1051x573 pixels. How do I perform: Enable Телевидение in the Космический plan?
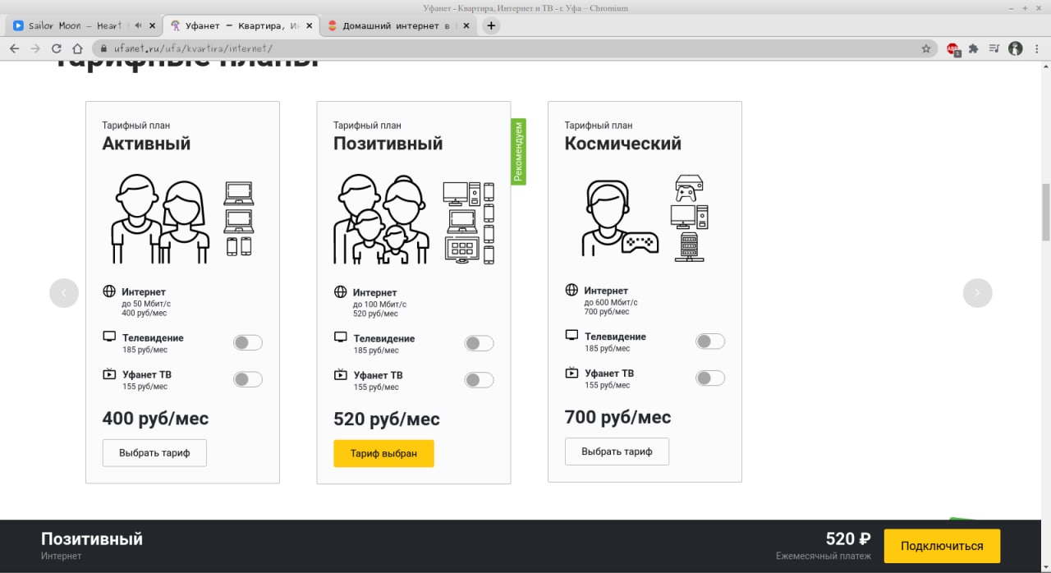[710, 342]
